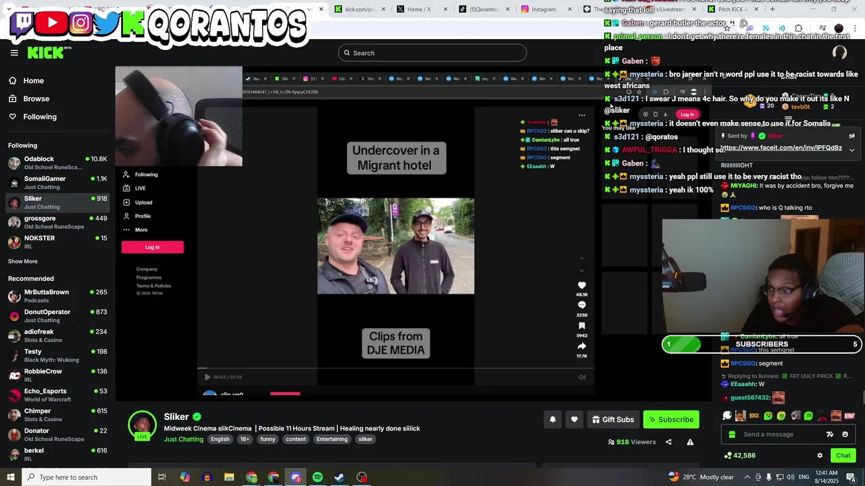Open the Kick hamburger menu
865x486 pixels.
(14, 53)
